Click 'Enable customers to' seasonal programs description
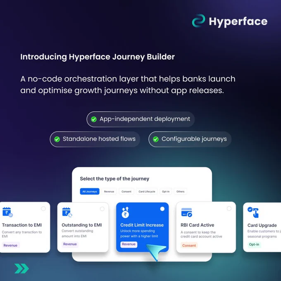Image resolution: width=281 pixels, height=281 pixels. click(264, 234)
